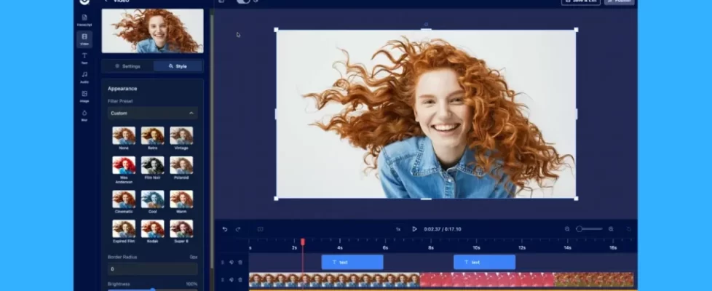Apply the Film Noir filter thumbnail
Image resolution: width=712 pixels, height=291 pixels.
coord(152,166)
